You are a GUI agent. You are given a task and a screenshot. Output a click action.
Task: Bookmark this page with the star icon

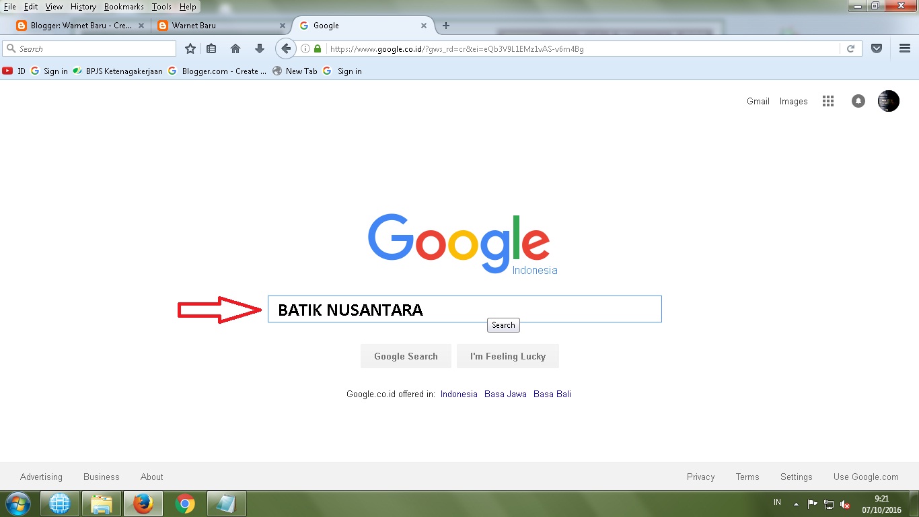pos(190,48)
